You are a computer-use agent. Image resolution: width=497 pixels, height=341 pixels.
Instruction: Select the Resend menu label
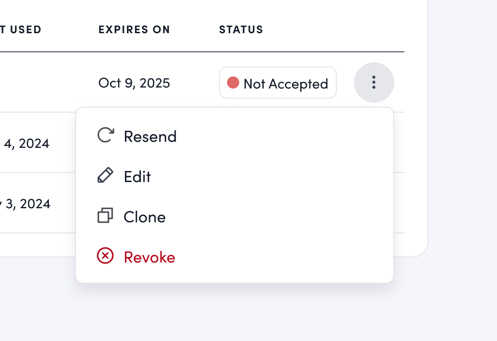click(150, 137)
